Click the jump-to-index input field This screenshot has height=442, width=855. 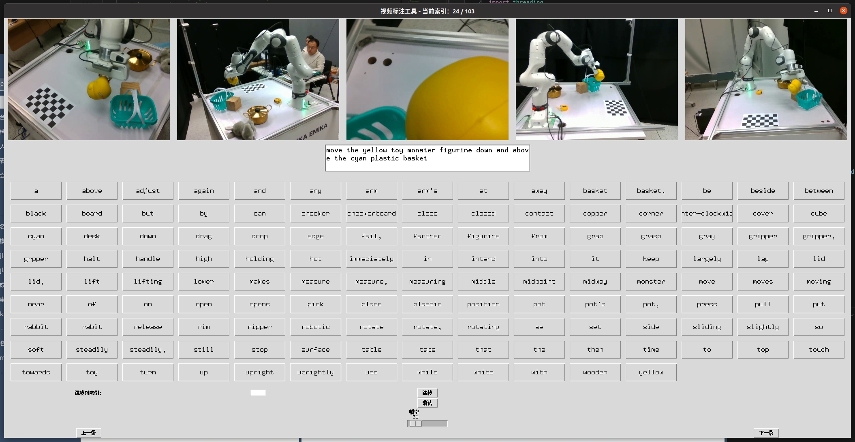pos(258,393)
